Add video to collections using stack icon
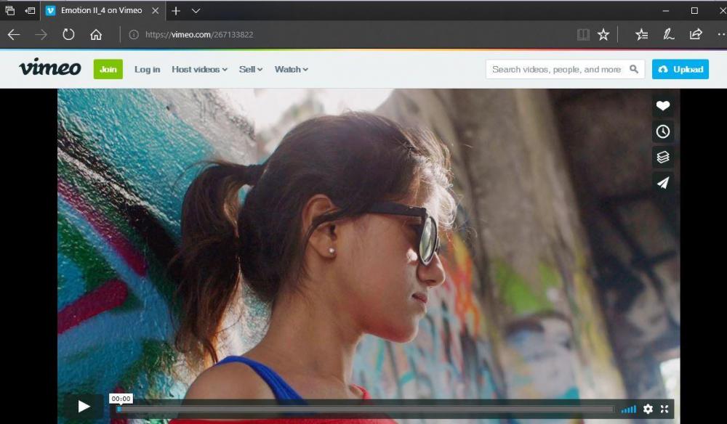727x424 pixels. [x=662, y=157]
